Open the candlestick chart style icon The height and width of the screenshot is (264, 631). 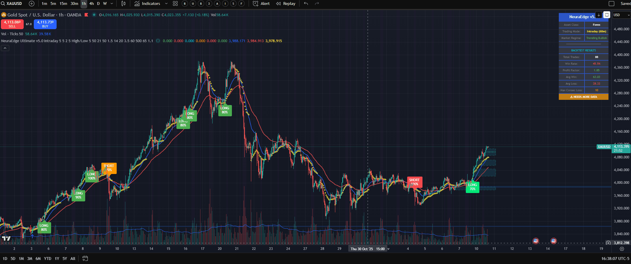[123, 3]
